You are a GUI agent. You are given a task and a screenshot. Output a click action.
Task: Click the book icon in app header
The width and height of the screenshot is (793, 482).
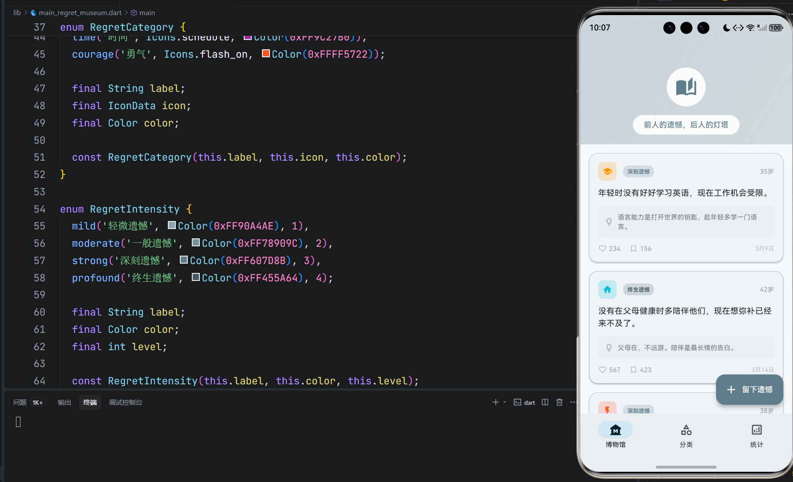tap(686, 87)
